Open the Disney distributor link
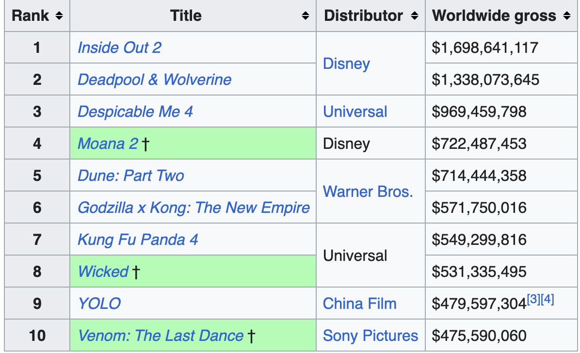 pyautogui.click(x=346, y=64)
